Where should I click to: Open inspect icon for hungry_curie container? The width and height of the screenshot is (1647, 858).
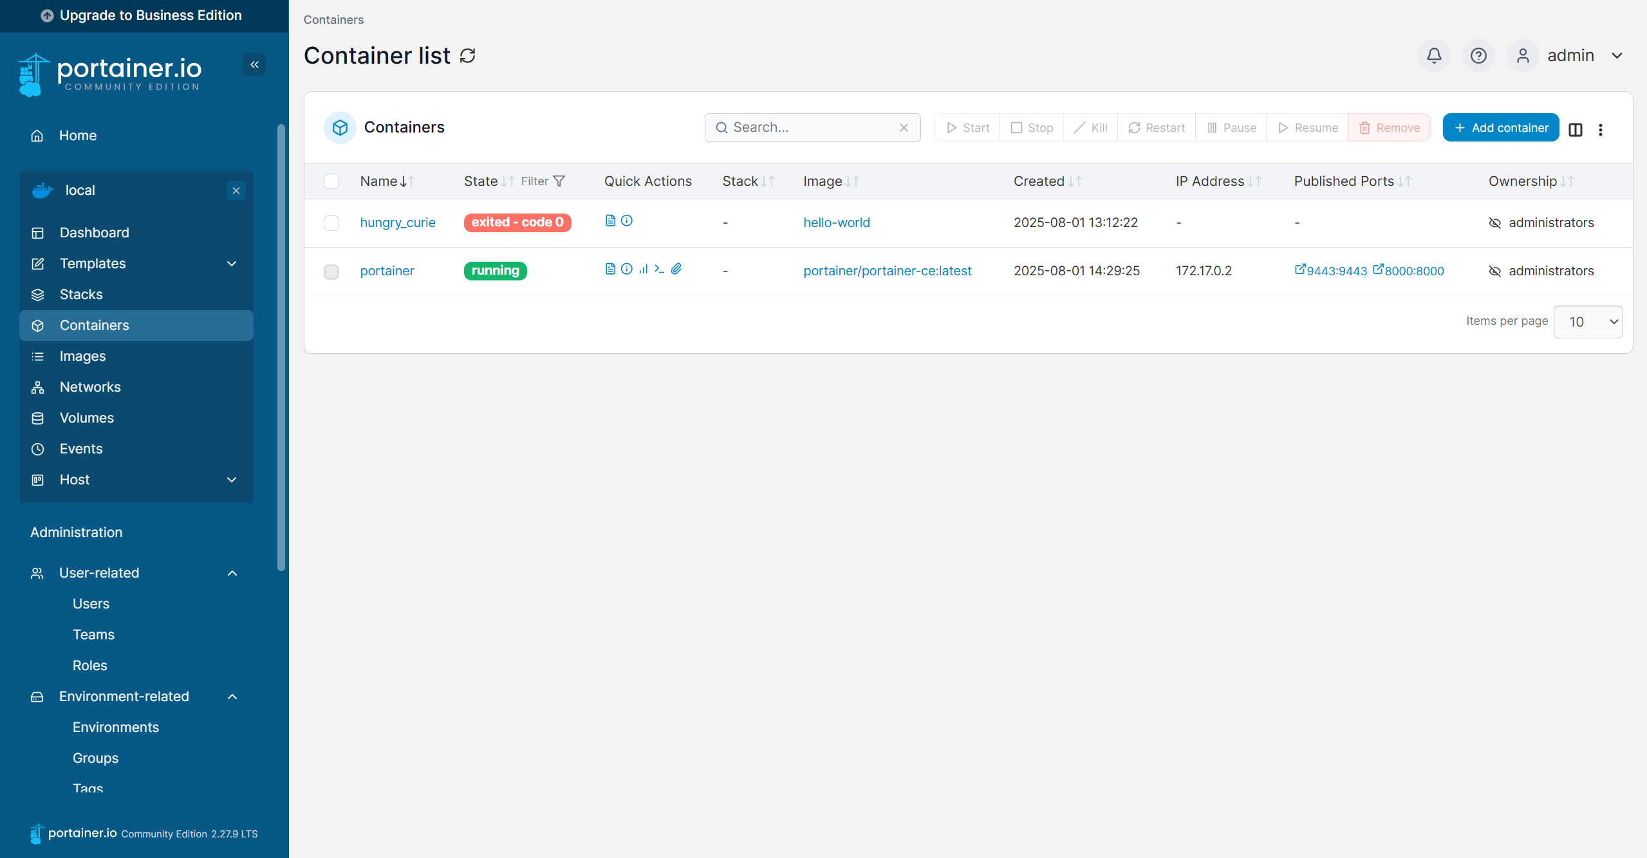pos(627,221)
